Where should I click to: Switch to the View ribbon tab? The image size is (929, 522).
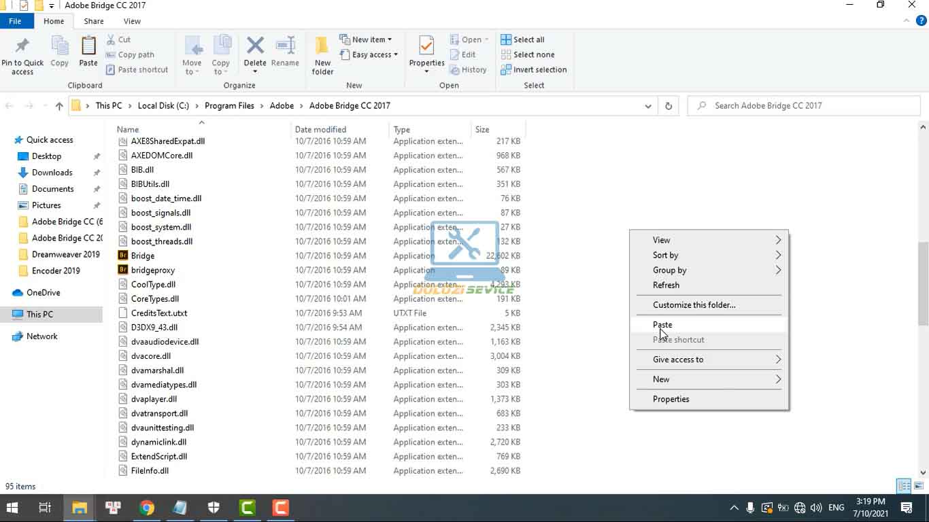[x=132, y=21]
